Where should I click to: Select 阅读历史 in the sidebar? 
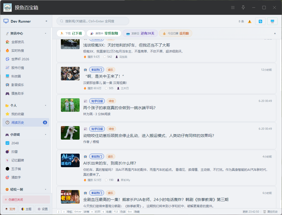pyautogui.click(x=26, y=122)
